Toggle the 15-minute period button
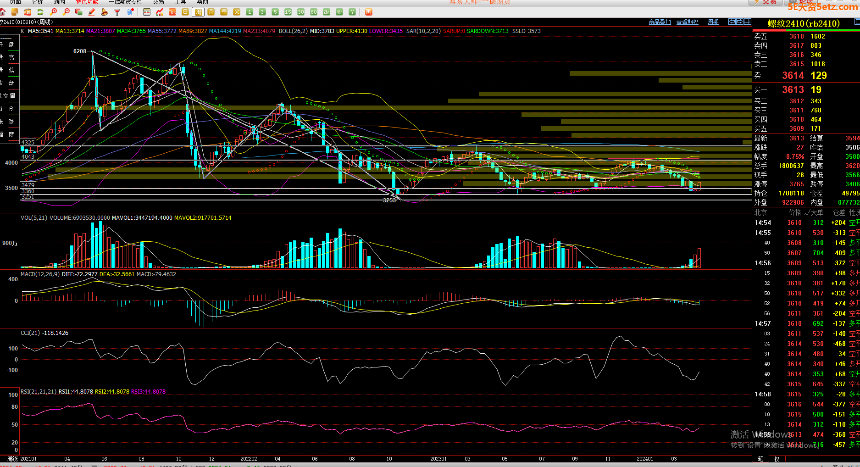 [288, 12]
